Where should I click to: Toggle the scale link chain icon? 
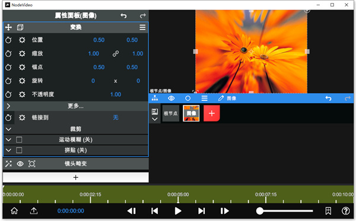pyautogui.click(x=116, y=54)
